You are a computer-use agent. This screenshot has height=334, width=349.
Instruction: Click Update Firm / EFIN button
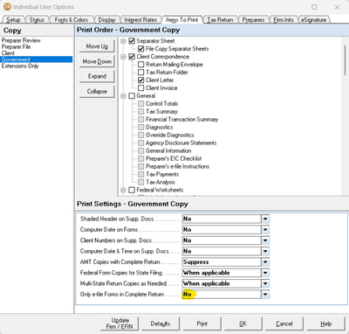tap(120, 324)
